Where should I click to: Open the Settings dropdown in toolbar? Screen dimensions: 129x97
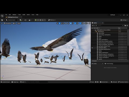click(124, 20)
